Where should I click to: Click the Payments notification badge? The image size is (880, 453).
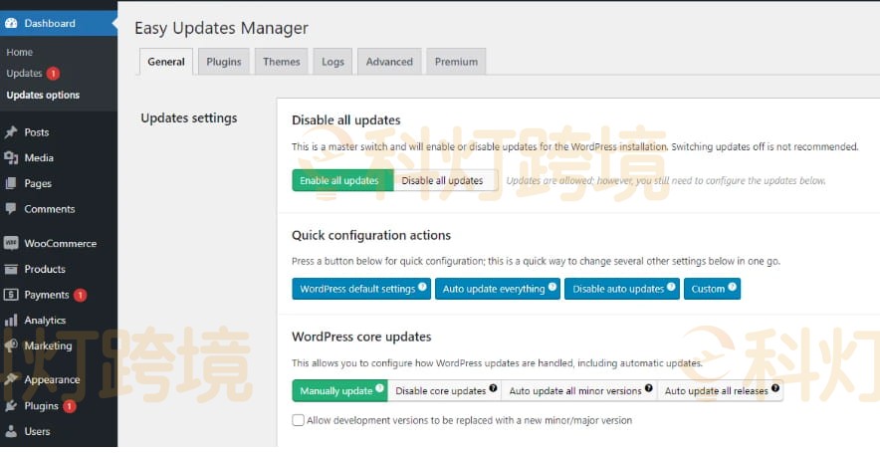(x=81, y=295)
